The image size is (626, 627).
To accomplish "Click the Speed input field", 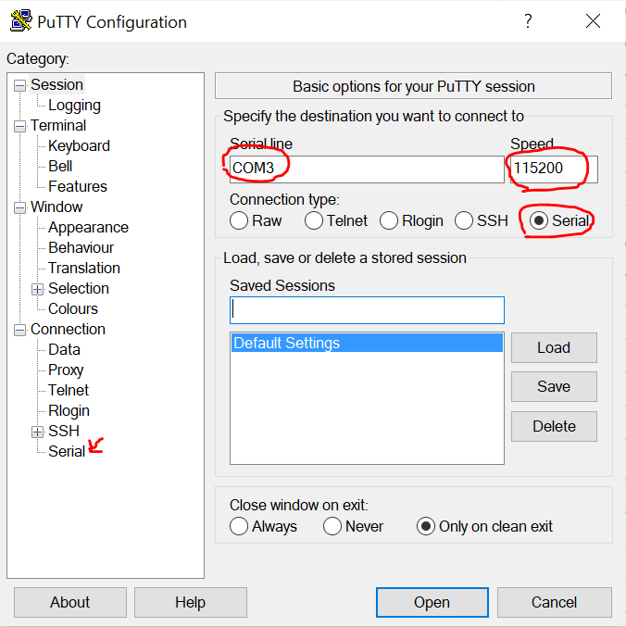I will coord(554,169).
